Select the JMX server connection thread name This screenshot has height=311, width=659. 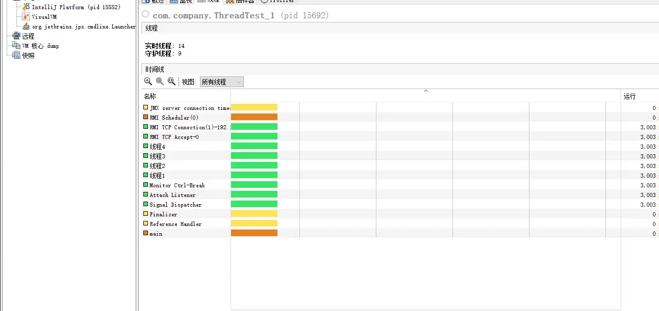(190, 108)
